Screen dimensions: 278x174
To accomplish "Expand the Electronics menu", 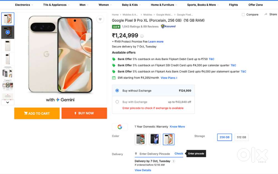I will coord(24,5).
